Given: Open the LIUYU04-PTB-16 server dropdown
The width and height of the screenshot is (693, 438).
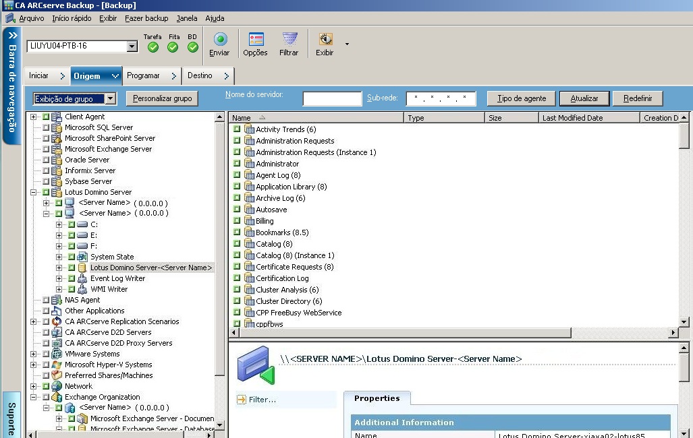Looking at the screenshot, I should coord(132,46).
